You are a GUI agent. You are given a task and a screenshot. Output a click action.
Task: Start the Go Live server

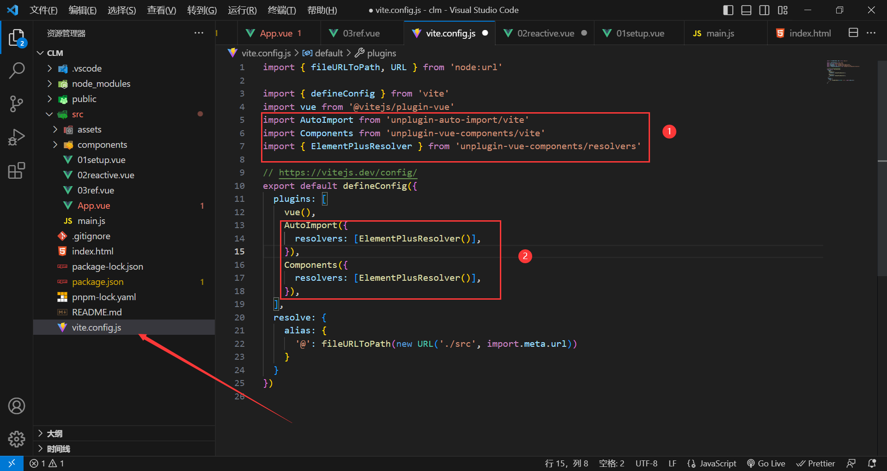click(766, 463)
